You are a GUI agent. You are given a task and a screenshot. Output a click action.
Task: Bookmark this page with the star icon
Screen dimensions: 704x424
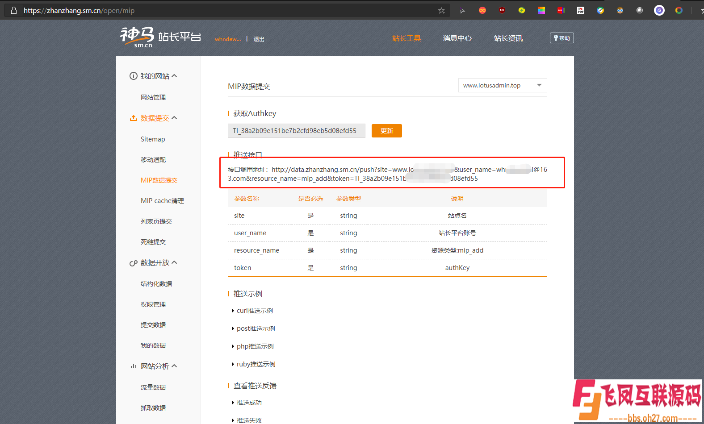441,10
